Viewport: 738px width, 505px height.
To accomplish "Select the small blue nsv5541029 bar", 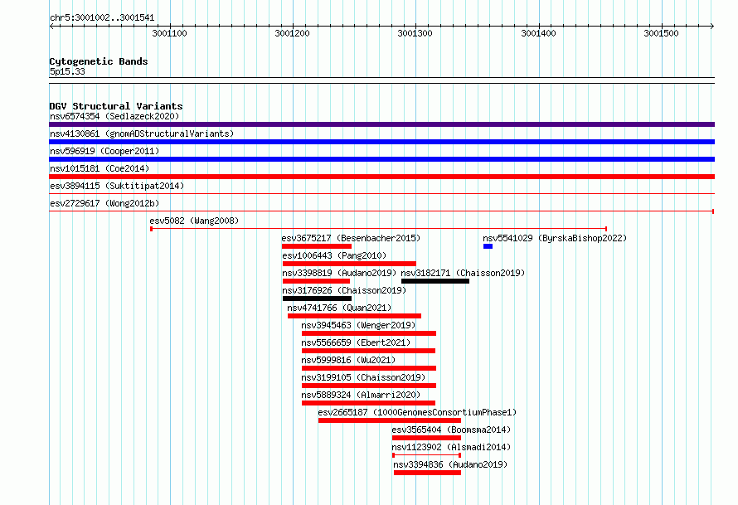I will [x=488, y=246].
